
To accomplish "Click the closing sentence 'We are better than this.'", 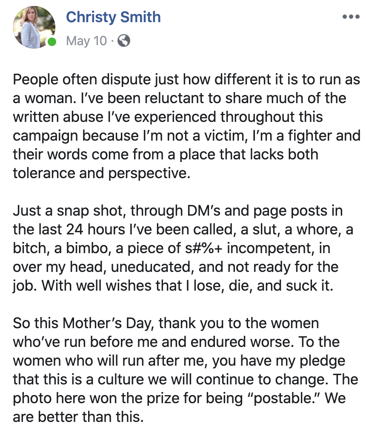I will click(179, 407).
